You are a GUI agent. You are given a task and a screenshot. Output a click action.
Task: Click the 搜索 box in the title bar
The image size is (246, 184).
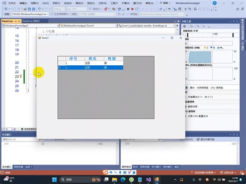pyautogui.click(x=165, y=3)
